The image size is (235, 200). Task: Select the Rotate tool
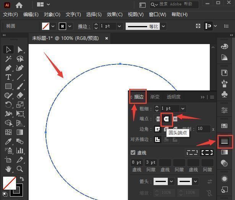click(8, 105)
